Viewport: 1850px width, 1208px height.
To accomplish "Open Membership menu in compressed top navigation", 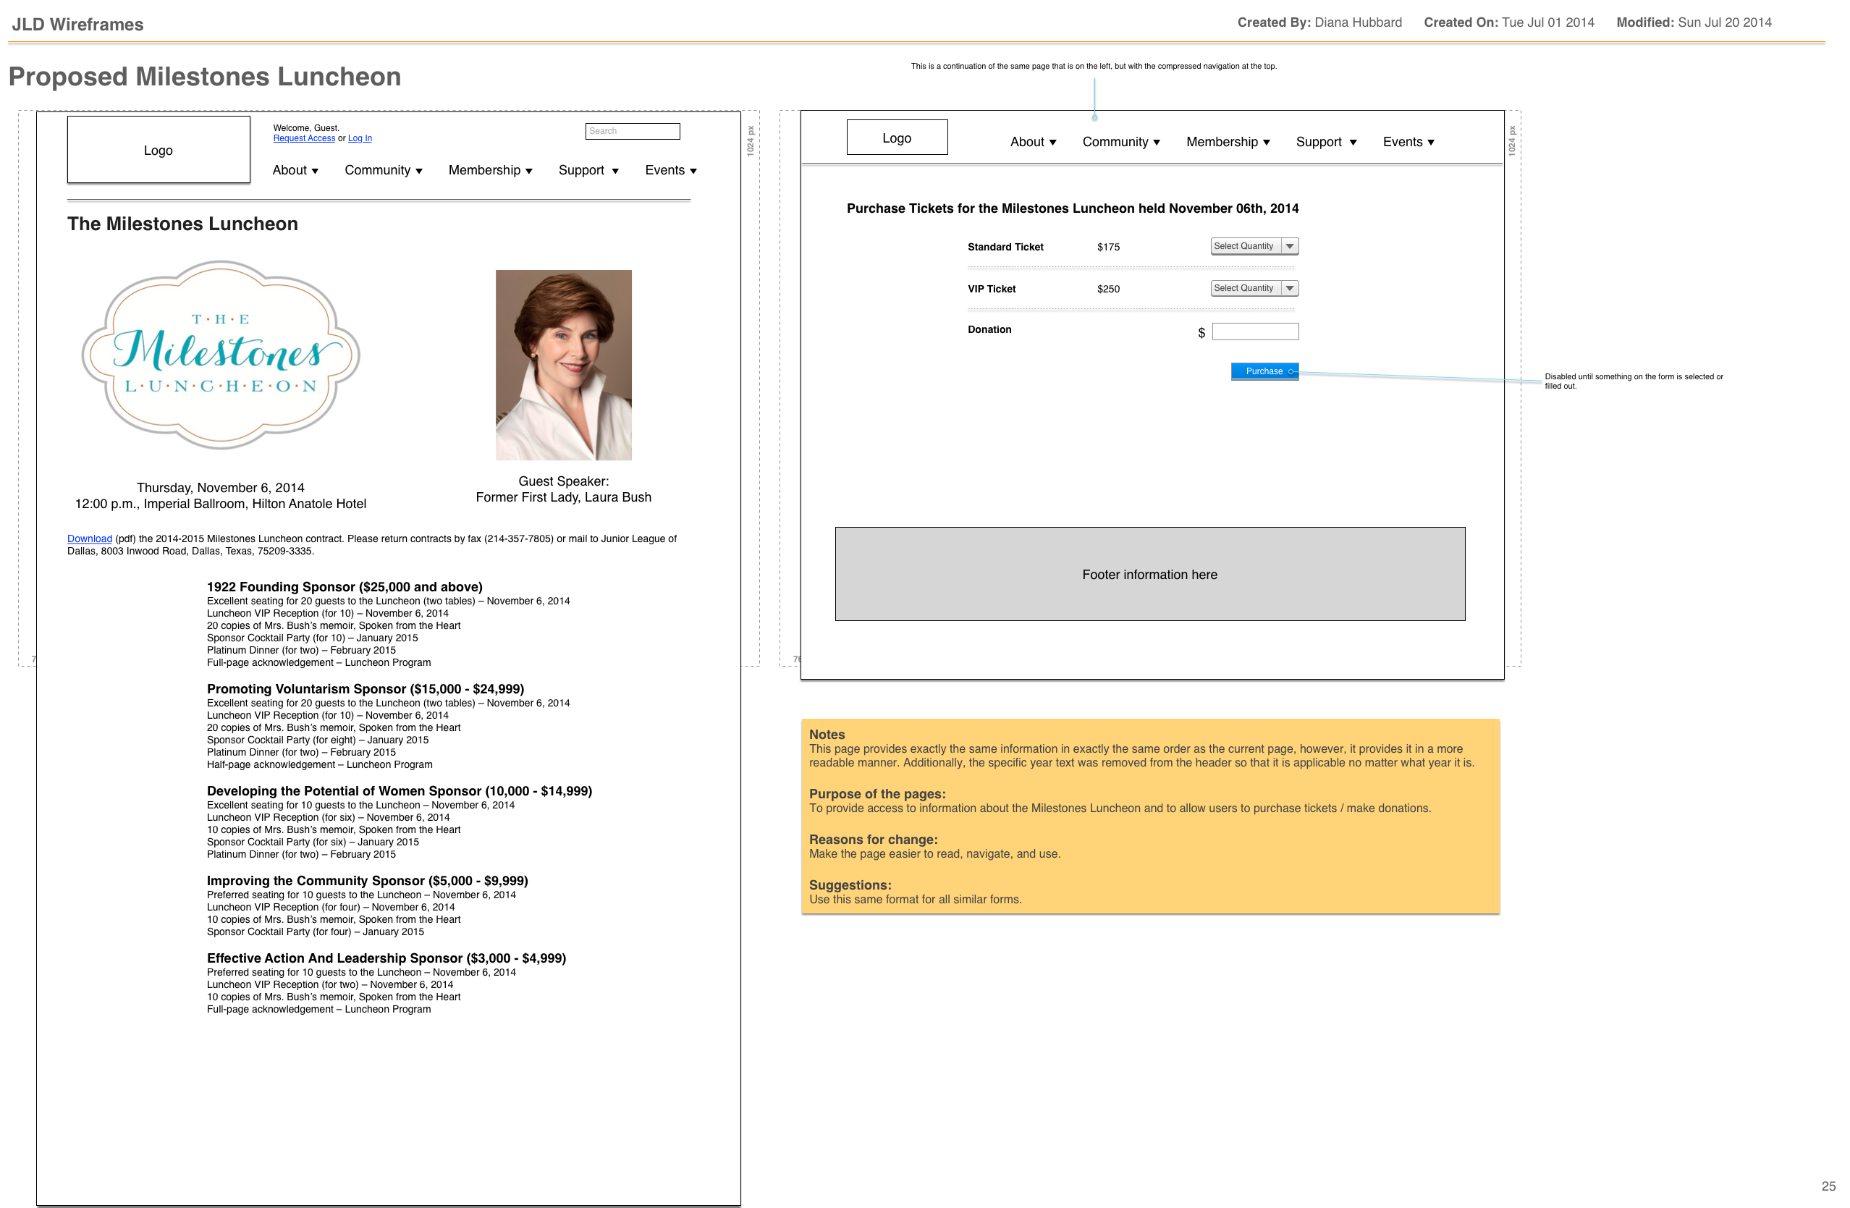I will click(1228, 141).
